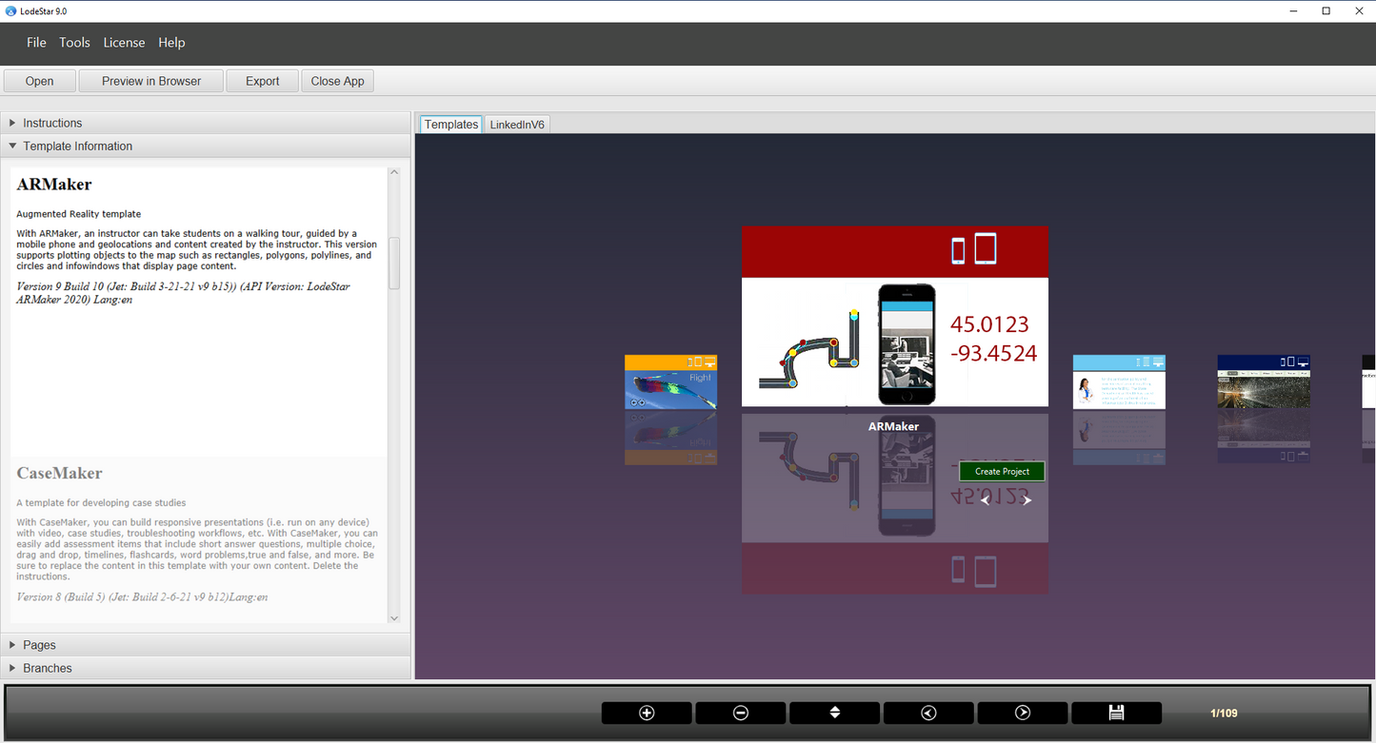This screenshot has width=1376, height=743.
Task: Open the License menu
Action: (124, 43)
